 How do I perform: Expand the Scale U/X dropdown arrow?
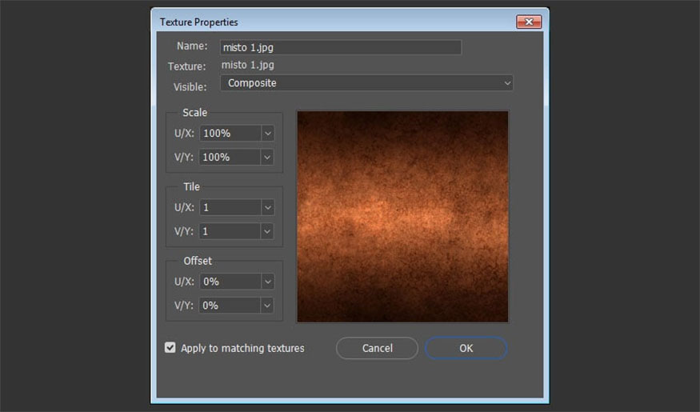coord(267,134)
